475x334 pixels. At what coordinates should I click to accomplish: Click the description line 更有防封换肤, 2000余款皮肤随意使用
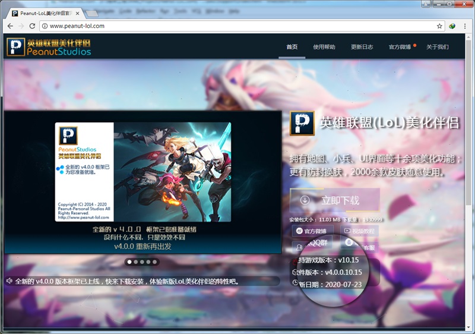tap(367, 172)
